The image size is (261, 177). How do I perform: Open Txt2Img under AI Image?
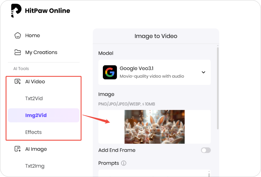point(34,166)
